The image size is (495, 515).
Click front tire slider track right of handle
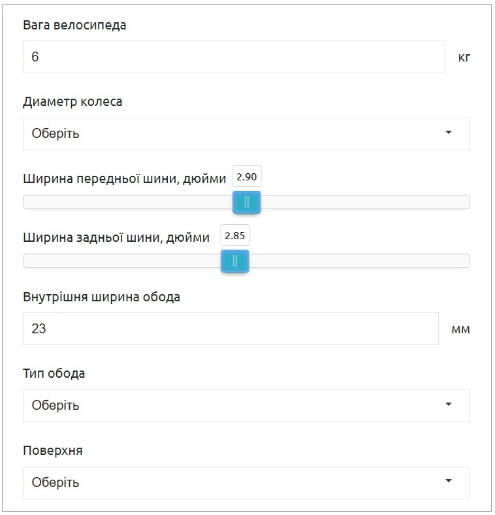365,203
